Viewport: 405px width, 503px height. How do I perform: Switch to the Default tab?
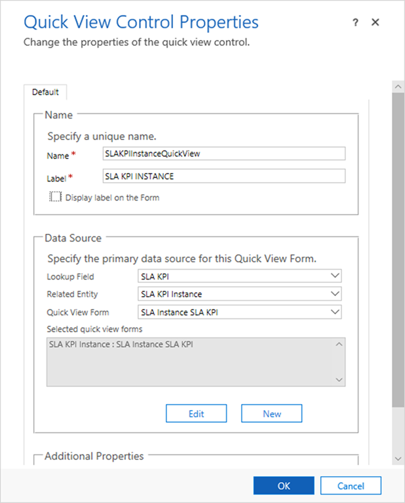(x=45, y=92)
